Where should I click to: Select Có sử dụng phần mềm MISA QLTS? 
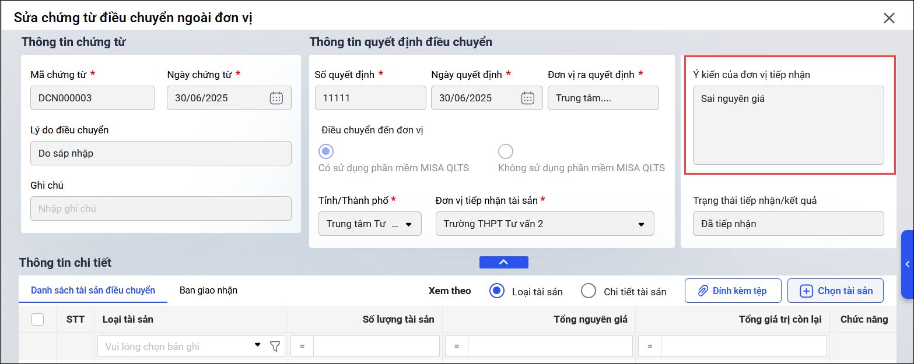pos(326,151)
